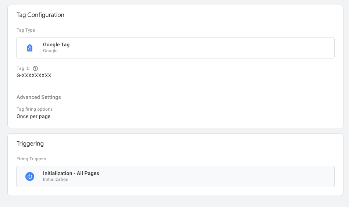Click the Google Tag blue tag icon
Image resolution: width=349 pixels, height=207 pixels.
tap(30, 48)
